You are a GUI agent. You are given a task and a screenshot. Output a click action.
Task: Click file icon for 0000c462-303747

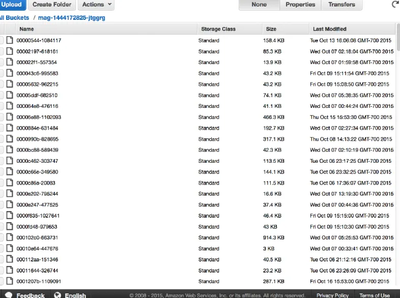[x=10, y=161]
